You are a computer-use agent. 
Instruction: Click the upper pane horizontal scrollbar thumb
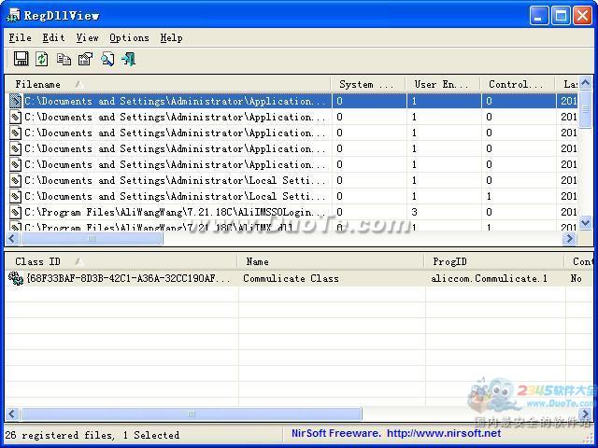click(92, 239)
